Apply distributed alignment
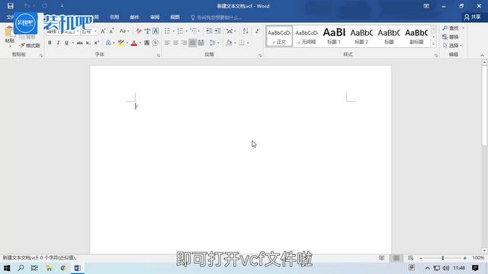 (201, 43)
